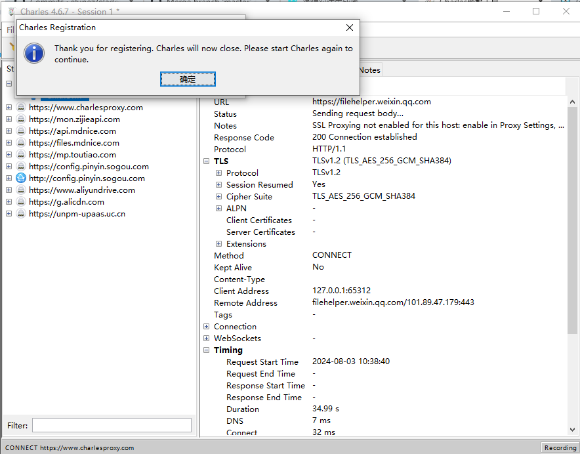Viewport: 580px width, 454px height.
Task: Toggle the Recording button in the status bar
Action: (x=560, y=447)
